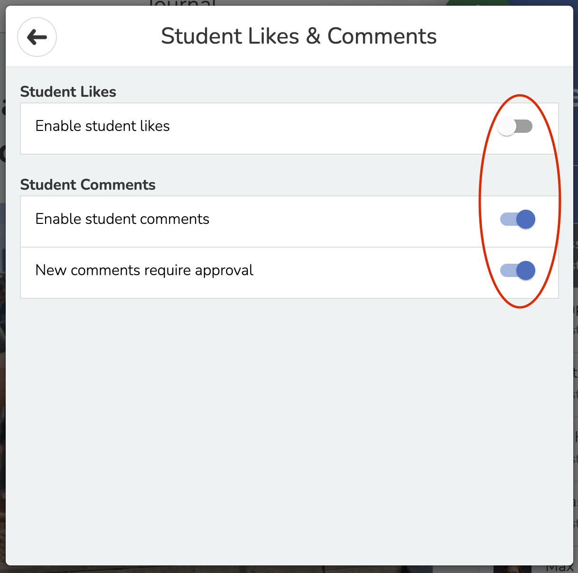Image resolution: width=578 pixels, height=573 pixels.
Task: Enable the student likes toggle
Action: pyautogui.click(x=516, y=126)
